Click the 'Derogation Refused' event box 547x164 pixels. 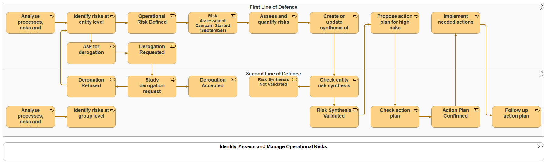tap(91, 86)
